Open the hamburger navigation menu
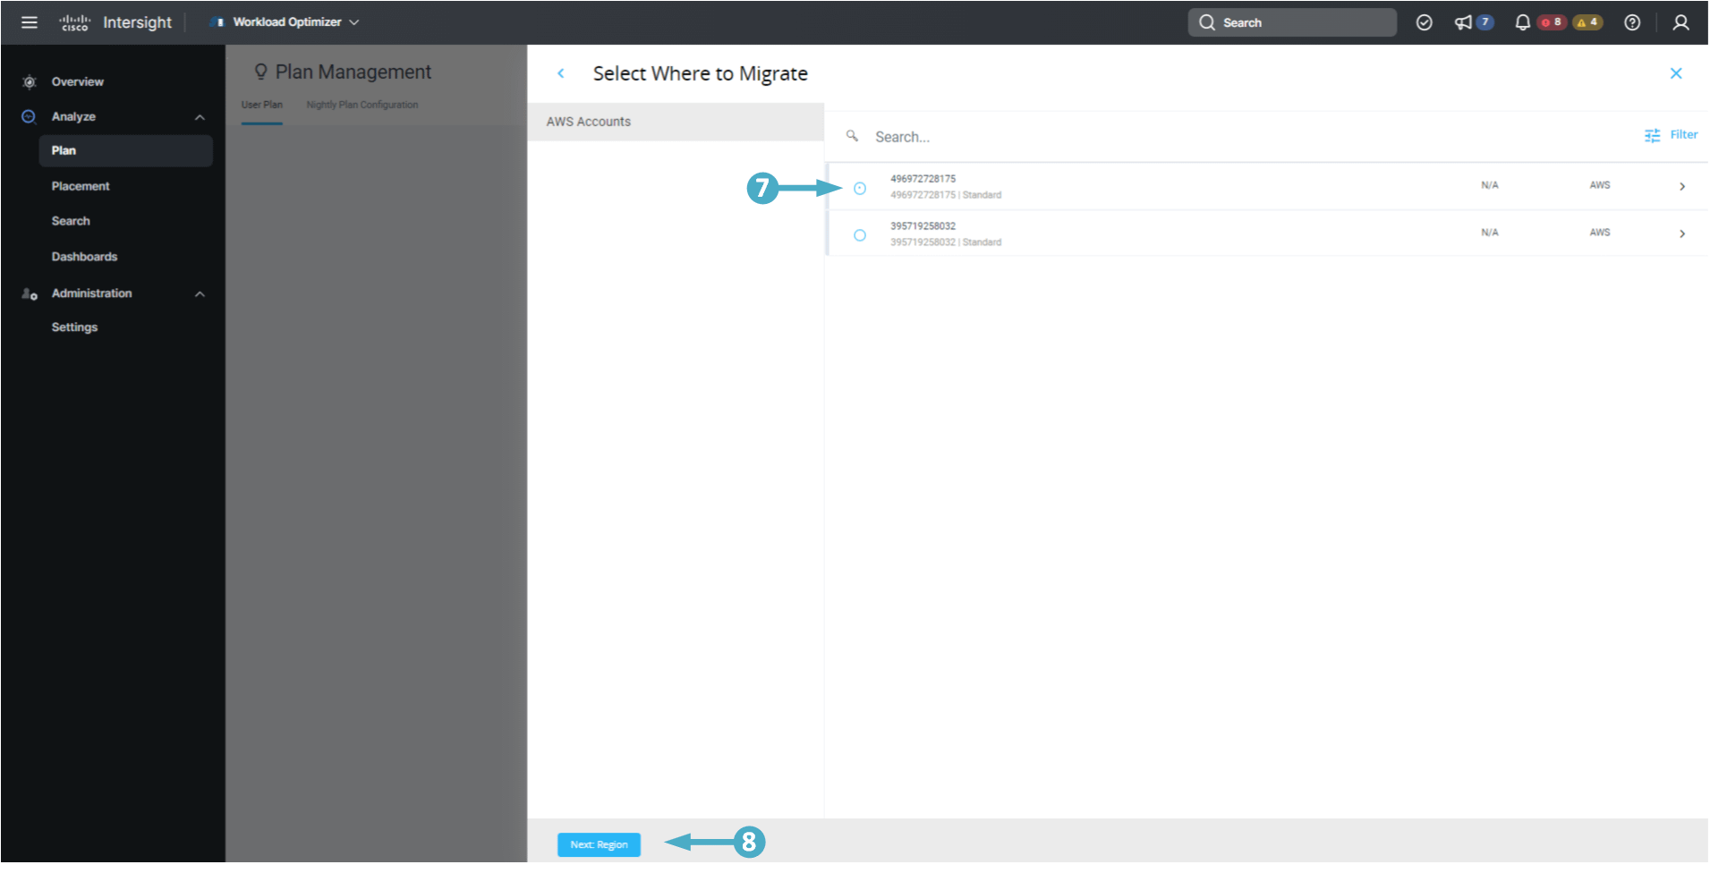 coord(30,22)
